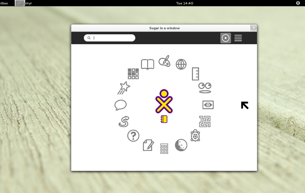
Task: Launch the Turtle Art activity
Action: click(195, 136)
